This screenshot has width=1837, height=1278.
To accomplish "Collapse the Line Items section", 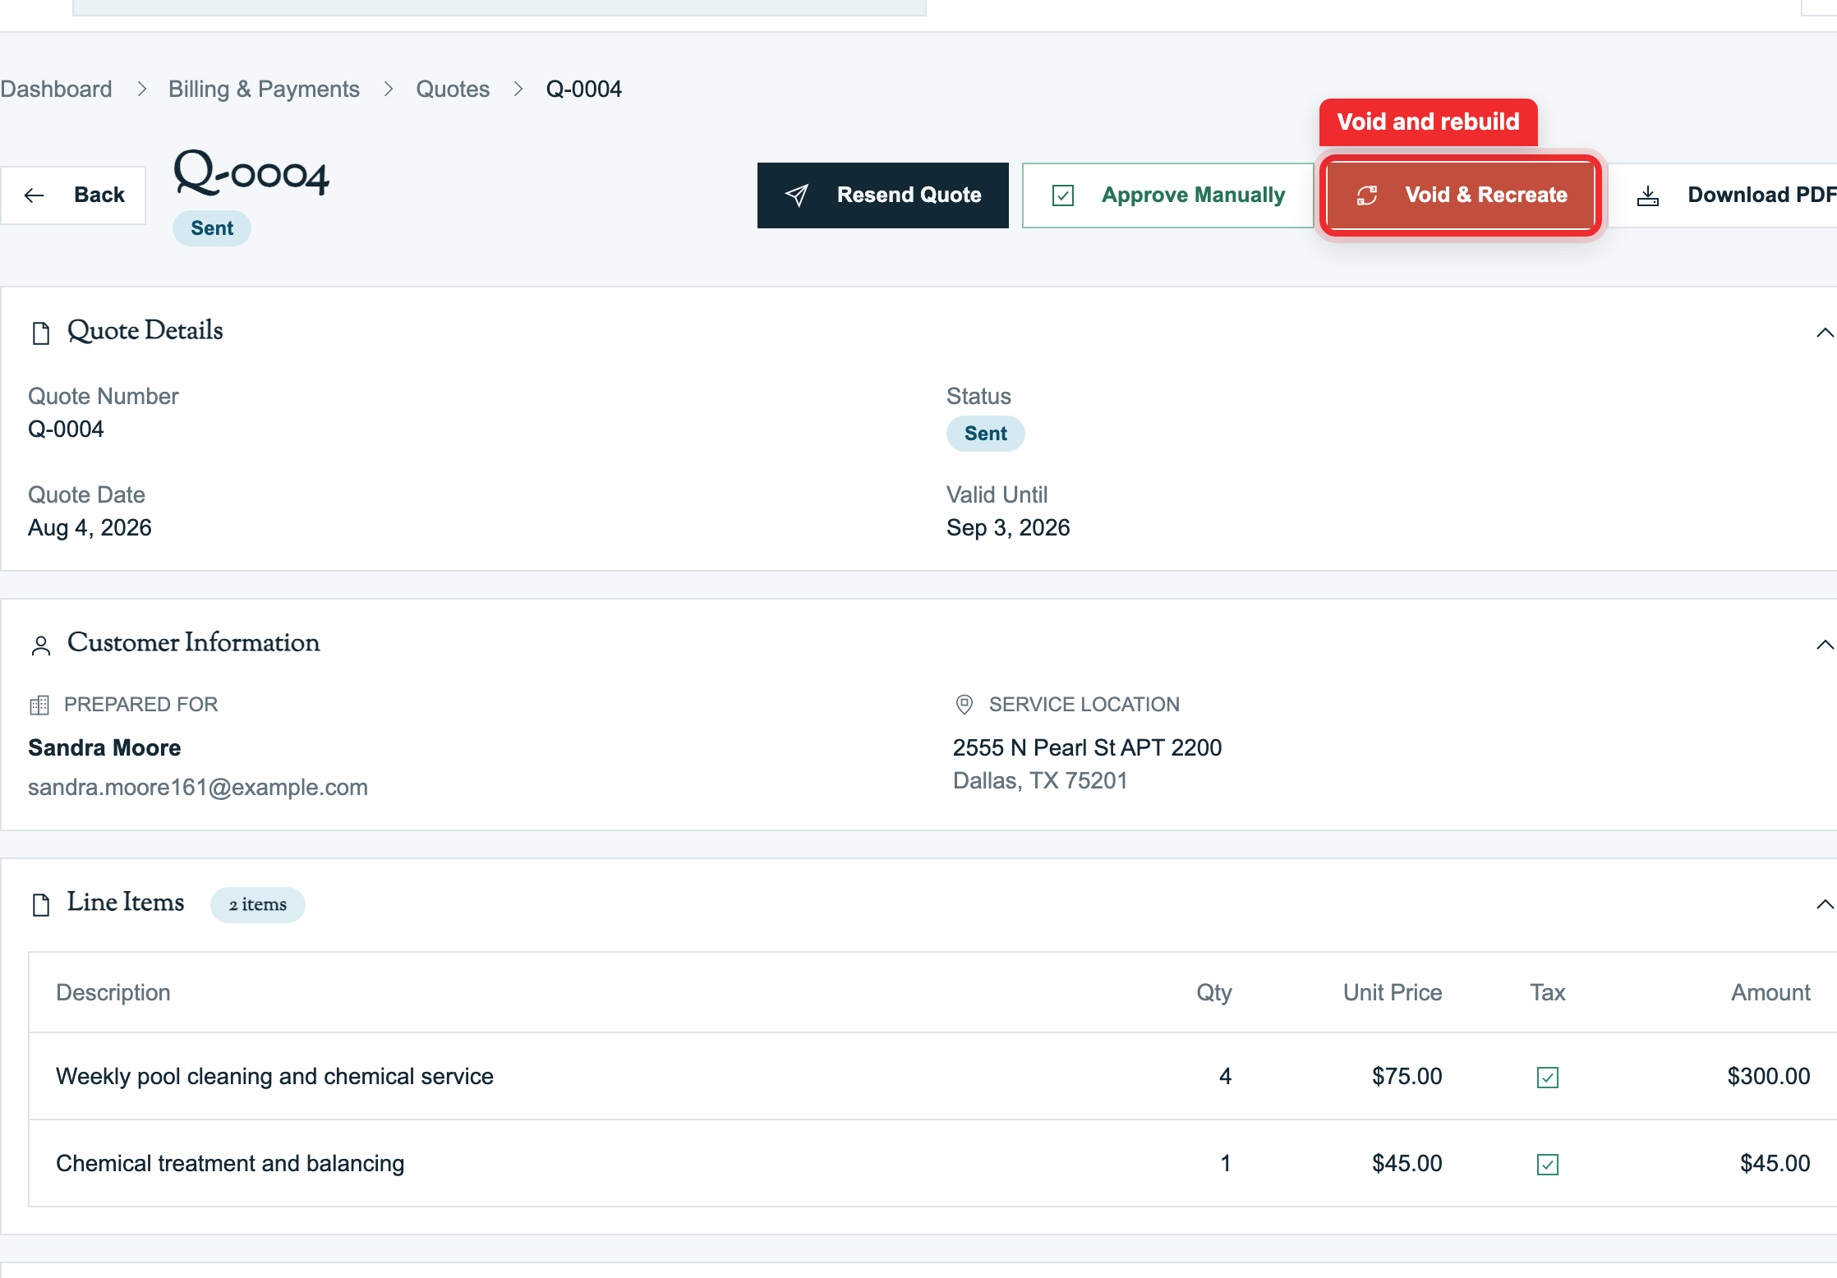I will click(x=1825, y=904).
